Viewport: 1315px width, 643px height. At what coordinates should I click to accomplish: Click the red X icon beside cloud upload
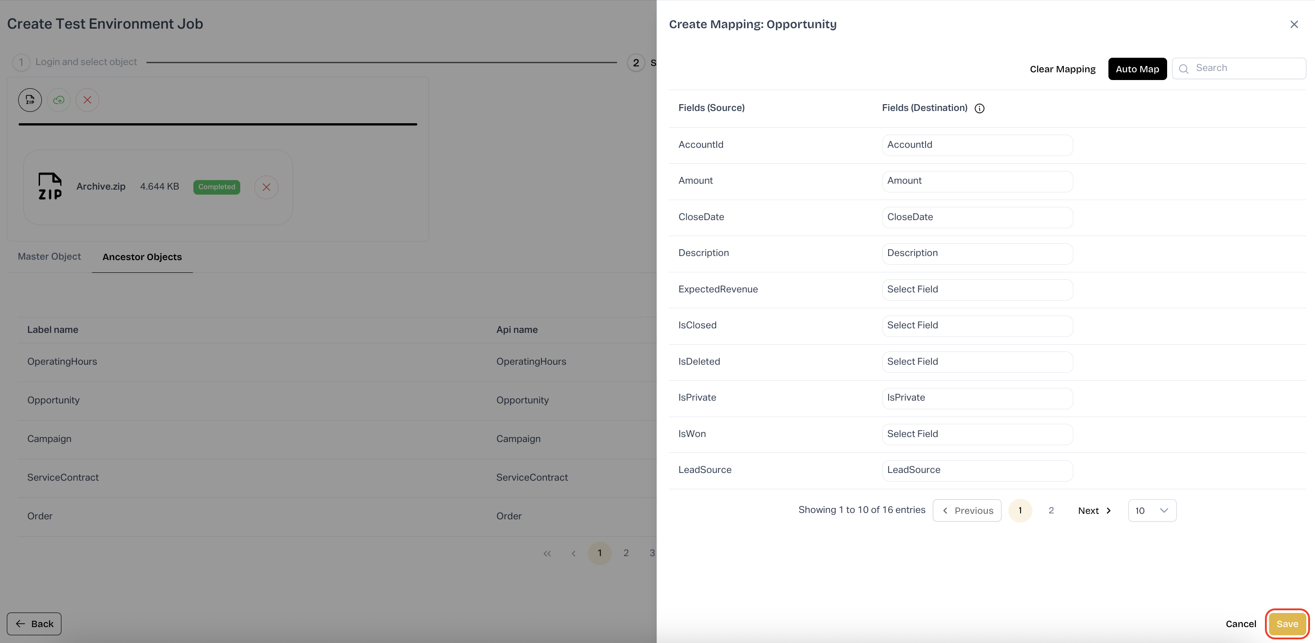point(87,100)
